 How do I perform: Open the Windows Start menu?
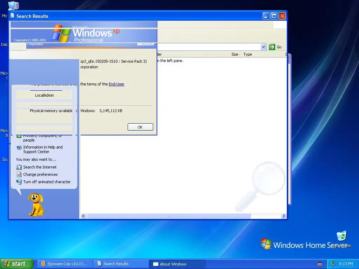tap(16, 264)
